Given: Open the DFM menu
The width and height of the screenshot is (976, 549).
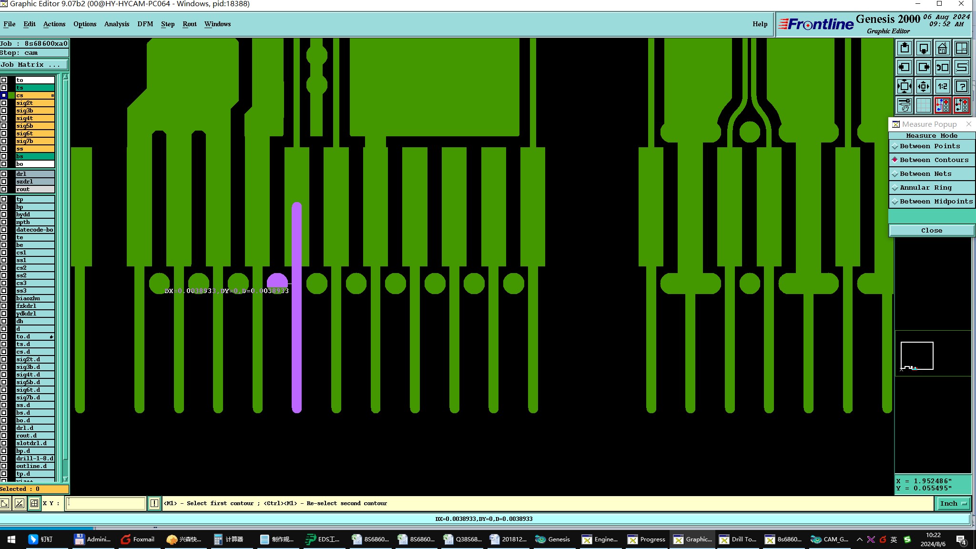Looking at the screenshot, I should point(145,24).
